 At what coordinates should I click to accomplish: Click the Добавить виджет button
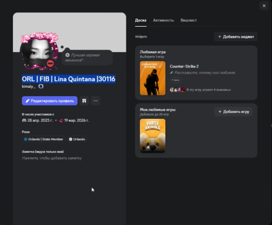236,37
